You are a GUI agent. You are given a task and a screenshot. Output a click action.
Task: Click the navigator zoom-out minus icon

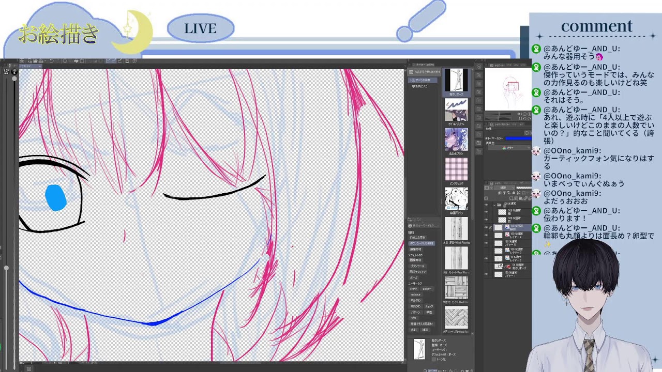click(x=524, y=114)
